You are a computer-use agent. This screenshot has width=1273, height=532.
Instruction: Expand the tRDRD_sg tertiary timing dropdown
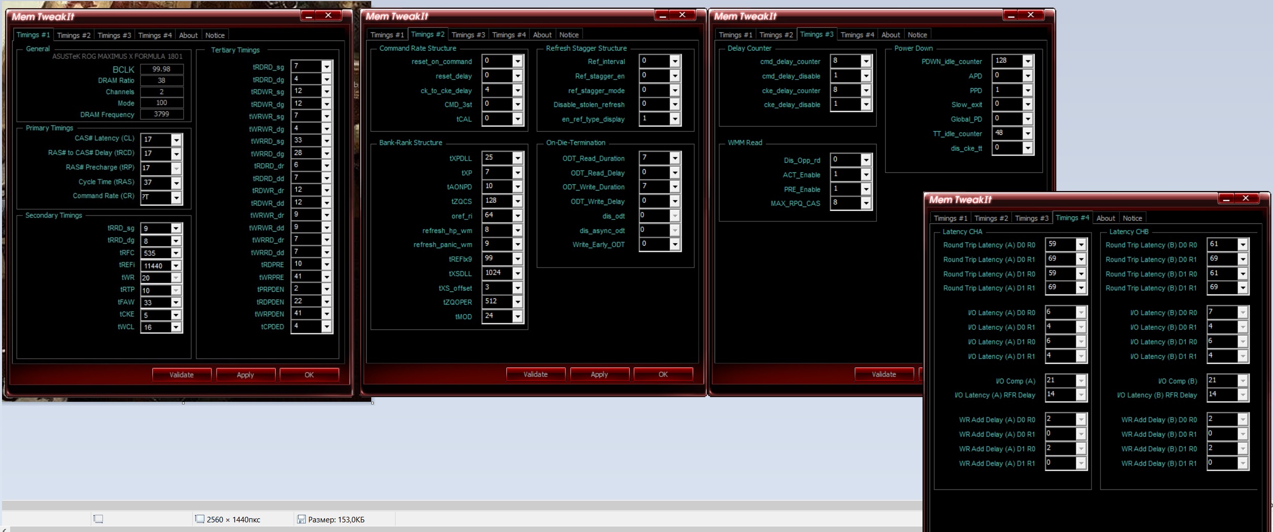pos(327,66)
